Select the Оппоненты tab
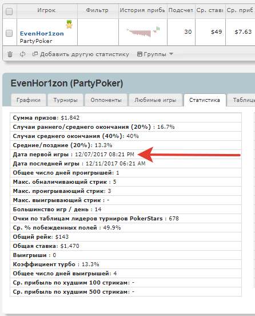This screenshot has width=255, height=316. (106, 100)
